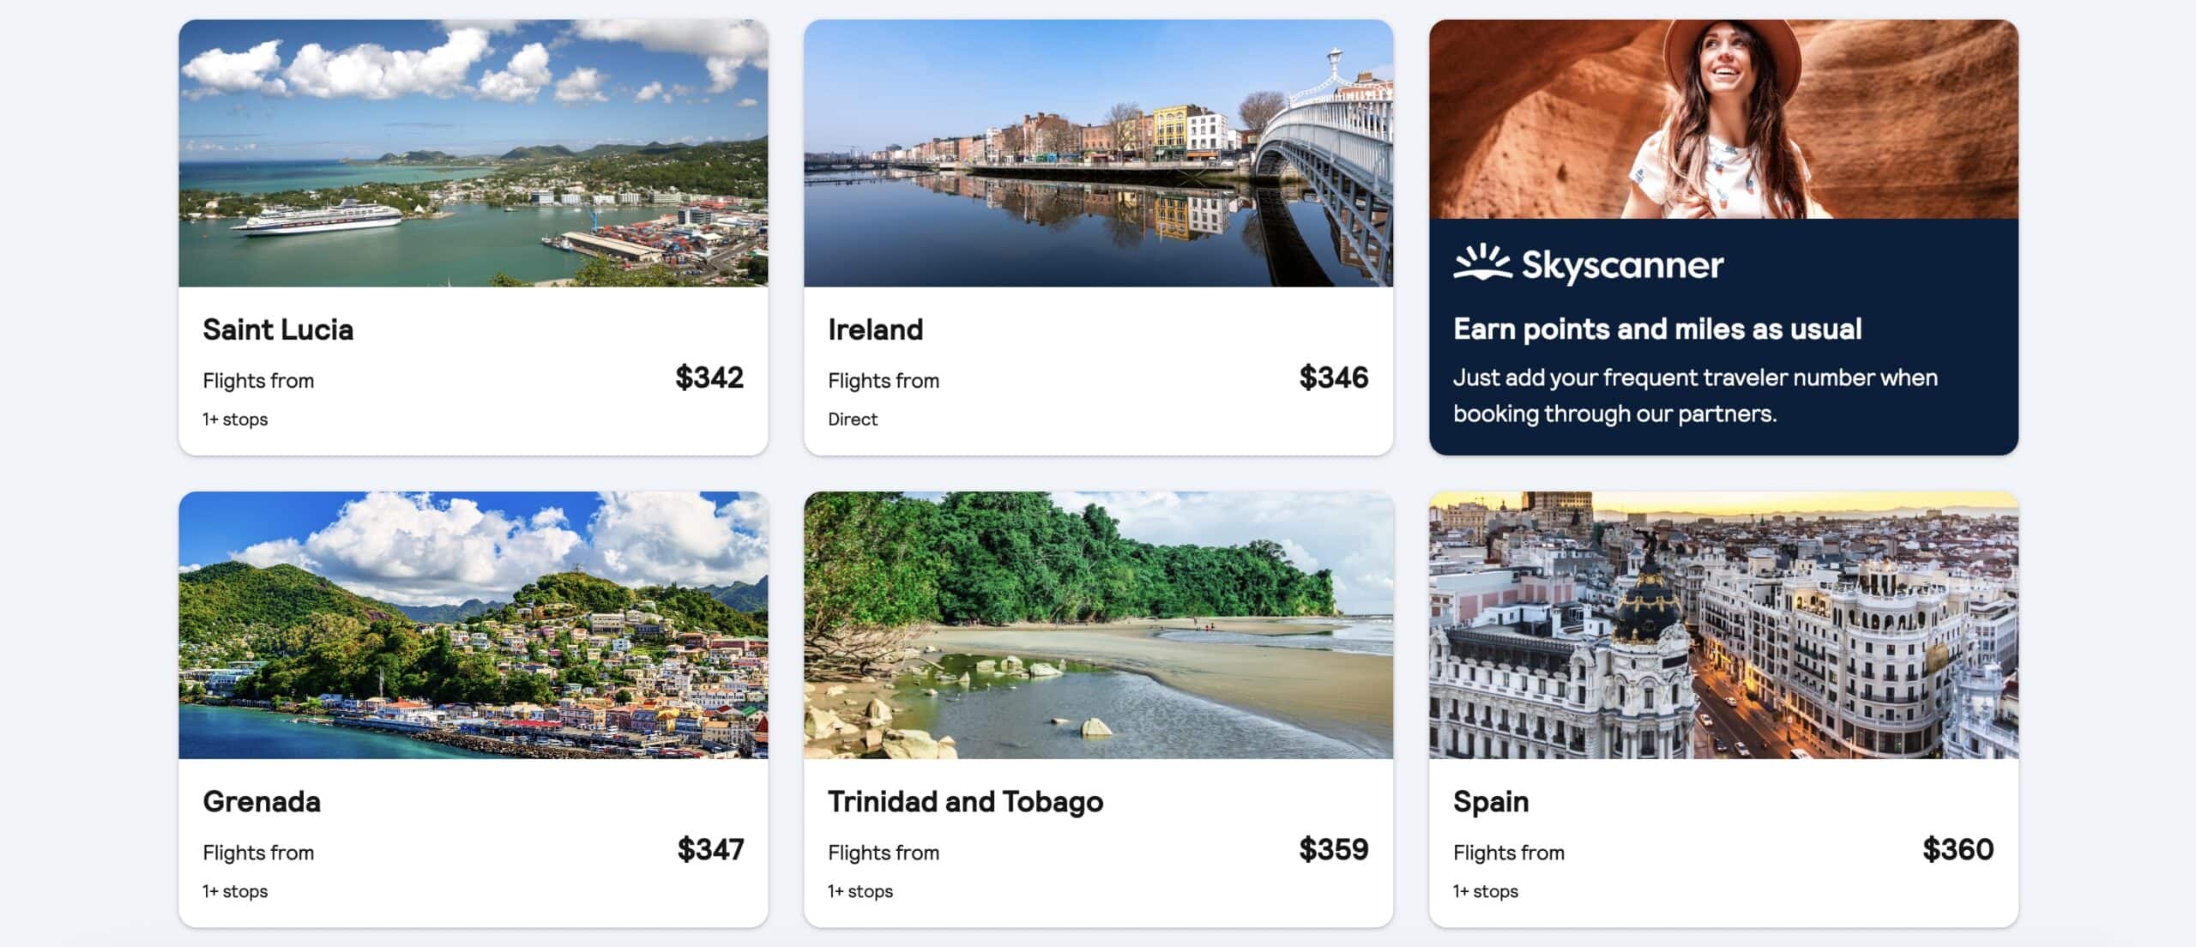Screen dimensions: 2196x947
Task: Click the frequent traveler number description text
Action: (x=1695, y=395)
